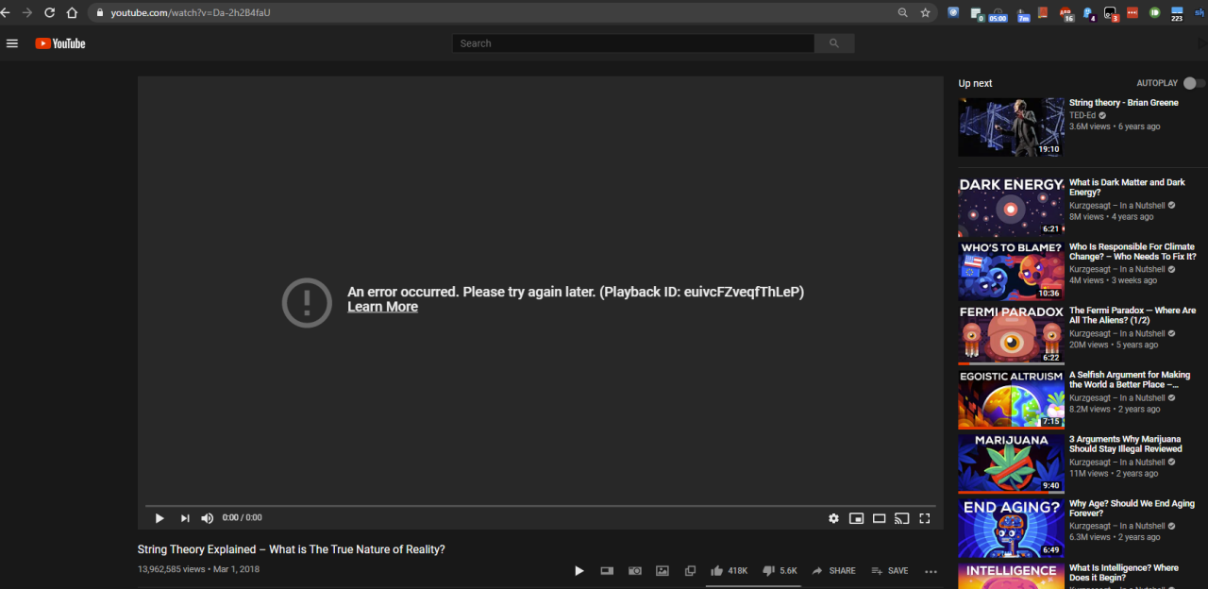Dislike the video with thumbs down
Viewport: 1208px width, 589px height.
pyautogui.click(x=780, y=570)
